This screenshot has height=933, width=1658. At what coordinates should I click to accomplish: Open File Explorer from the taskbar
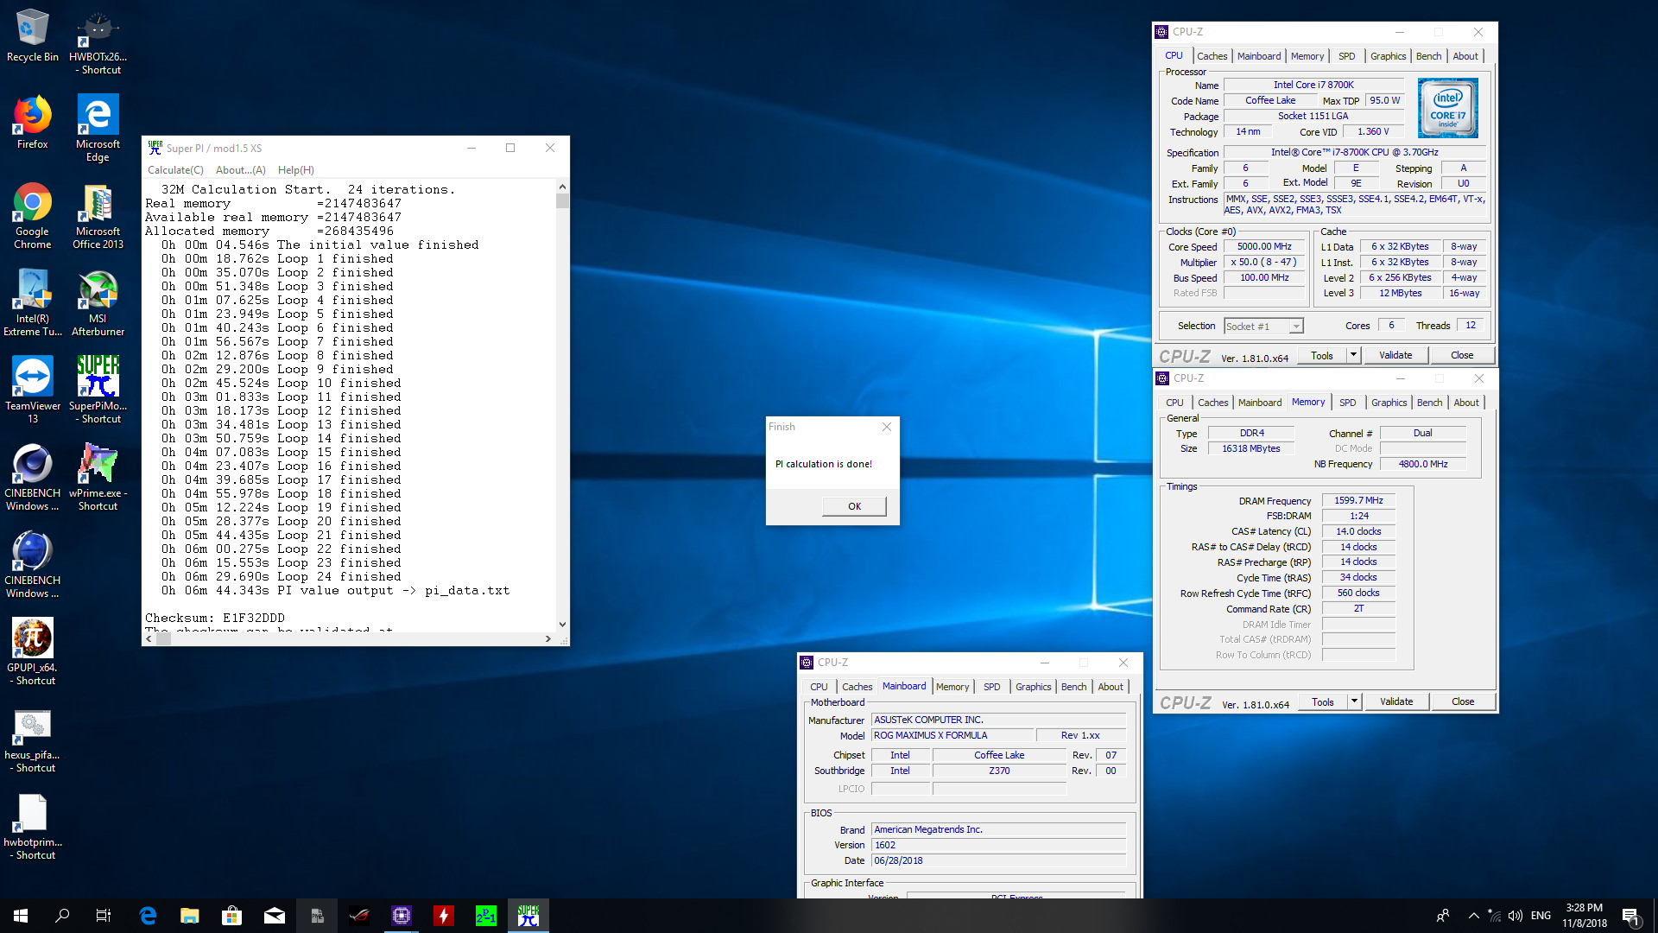click(189, 916)
